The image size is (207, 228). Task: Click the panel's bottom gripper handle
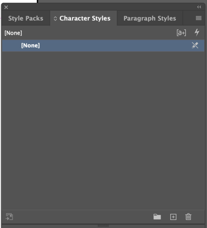pos(103,226)
